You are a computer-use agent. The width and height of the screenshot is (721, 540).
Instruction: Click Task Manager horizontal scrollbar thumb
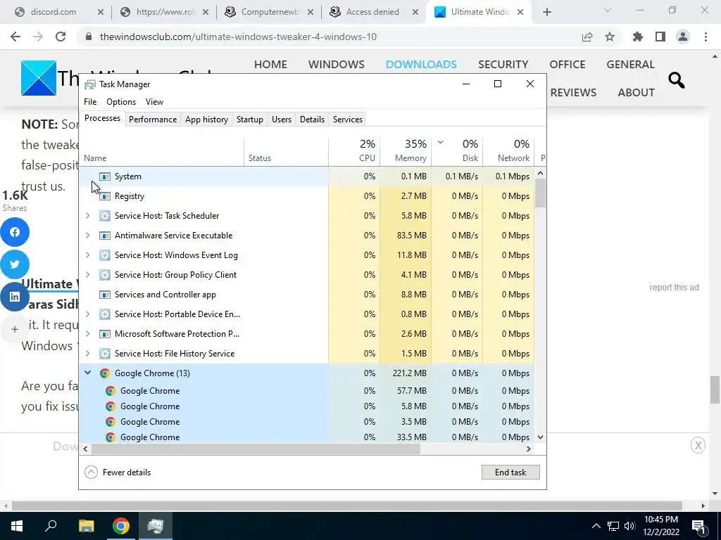click(x=255, y=449)
